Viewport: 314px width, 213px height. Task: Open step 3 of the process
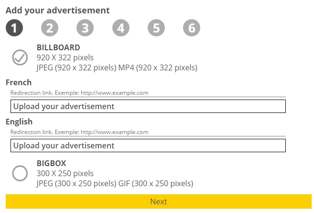pyautogui.click(x=85, y=28)
